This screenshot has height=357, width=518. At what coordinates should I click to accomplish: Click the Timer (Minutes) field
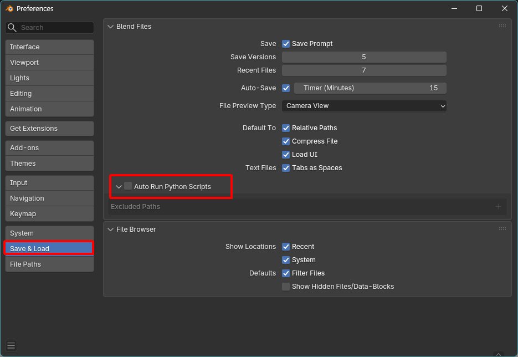(x=370, y=88)
